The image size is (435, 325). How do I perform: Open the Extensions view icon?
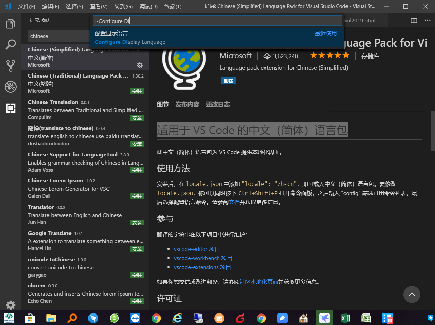10,108
